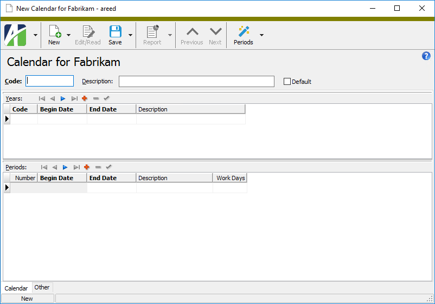435x304 pixels.
Task: Click the Previous up-arrow icon
Action: 192,31
